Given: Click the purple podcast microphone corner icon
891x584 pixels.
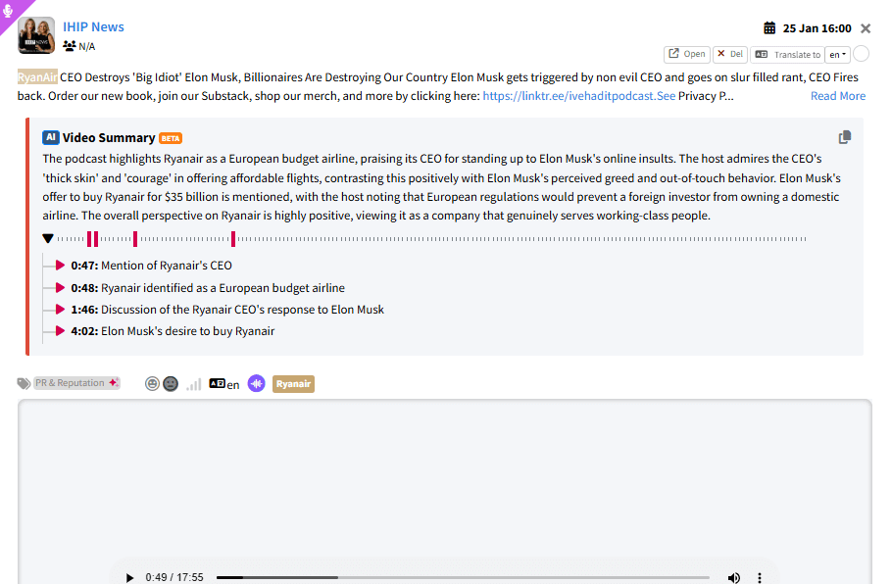Looking at the screenshot, I should [x=8, y=10].
